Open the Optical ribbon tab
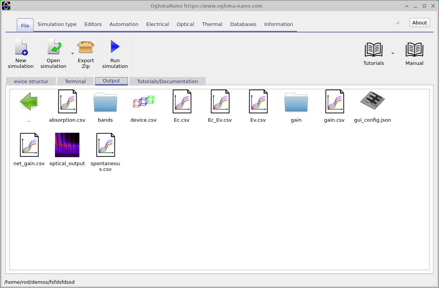 (186, 24)
